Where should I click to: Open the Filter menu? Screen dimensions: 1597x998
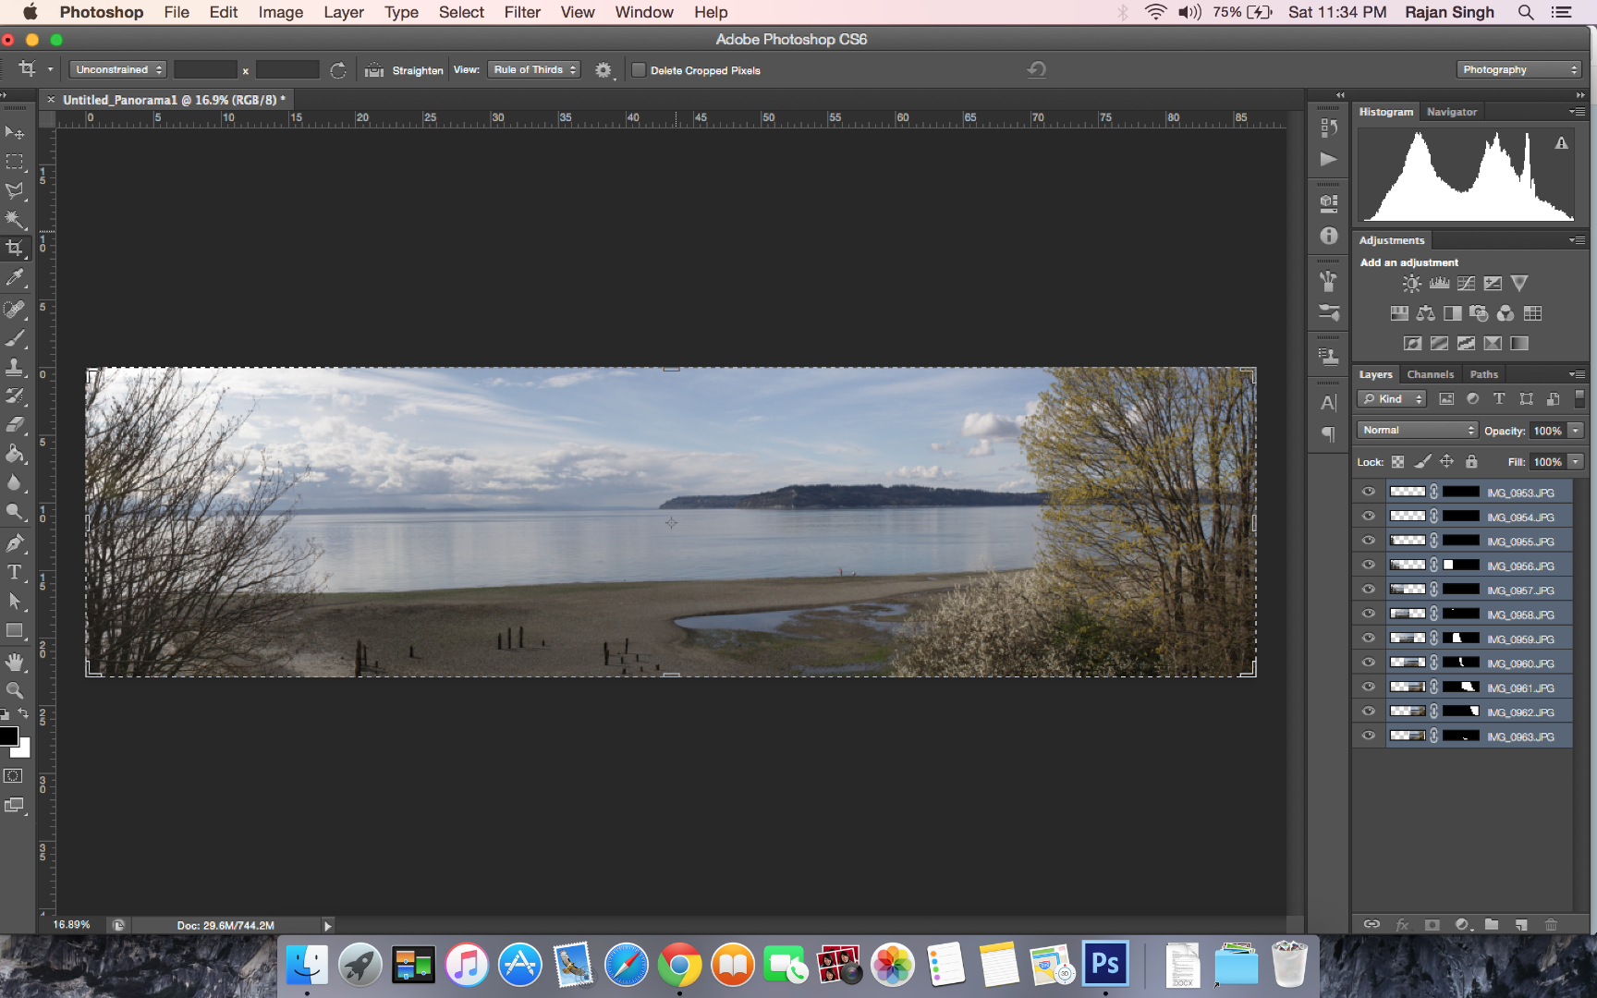click(522, 12)
